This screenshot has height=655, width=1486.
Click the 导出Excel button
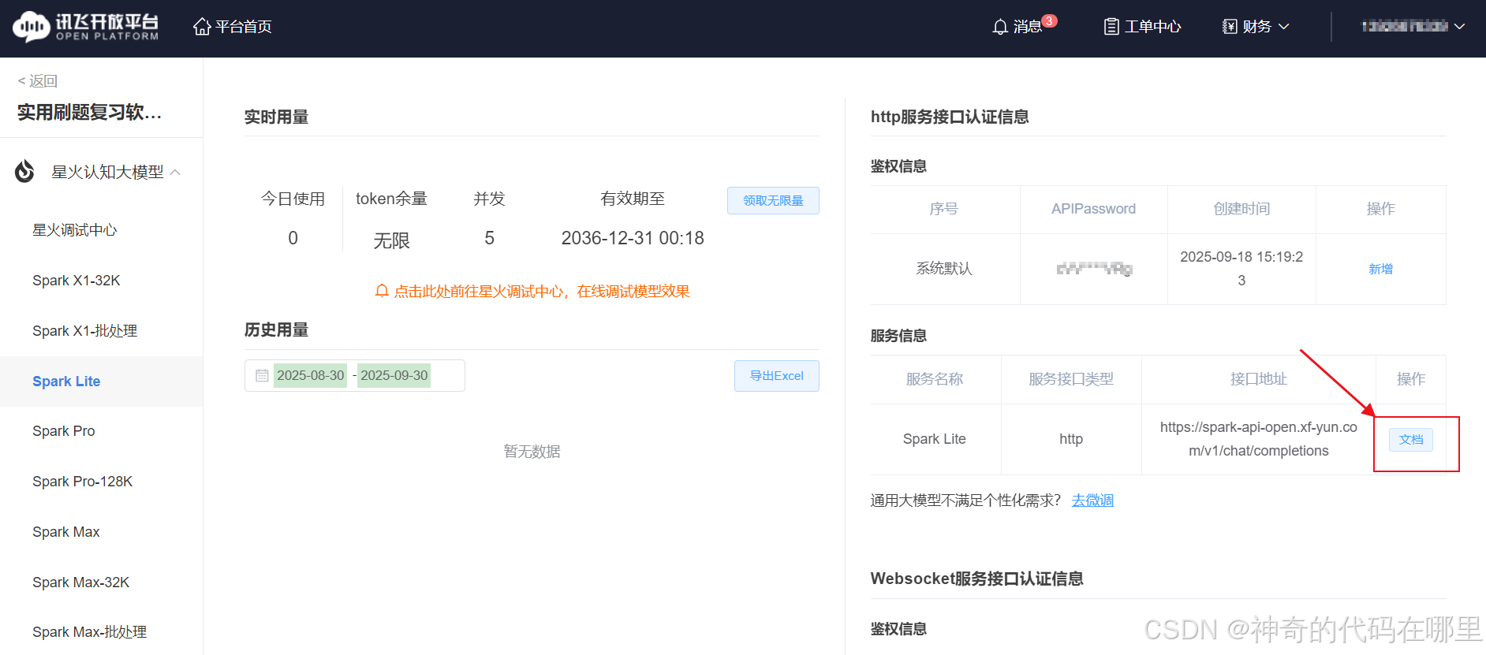point(777,376)
